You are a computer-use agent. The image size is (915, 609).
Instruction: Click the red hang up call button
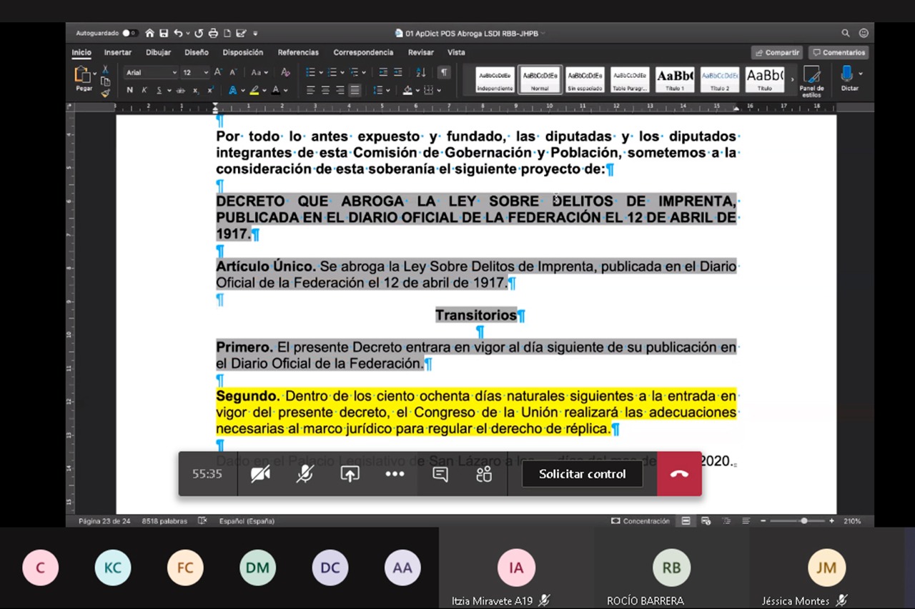click(679, 474)
